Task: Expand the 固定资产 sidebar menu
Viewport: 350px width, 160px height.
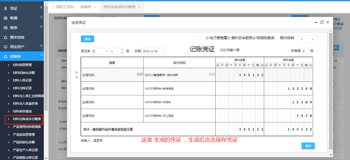Action: [22, 47]
